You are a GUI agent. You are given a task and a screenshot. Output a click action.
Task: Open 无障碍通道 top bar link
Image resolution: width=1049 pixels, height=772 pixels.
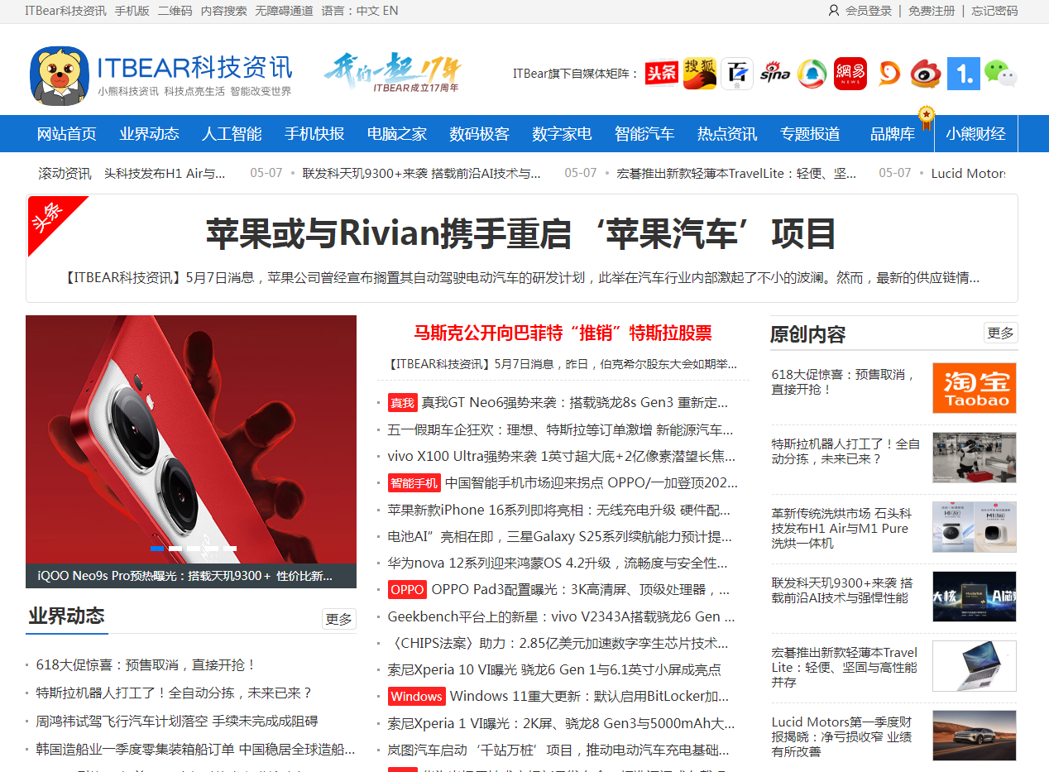[x=284, y=11]
